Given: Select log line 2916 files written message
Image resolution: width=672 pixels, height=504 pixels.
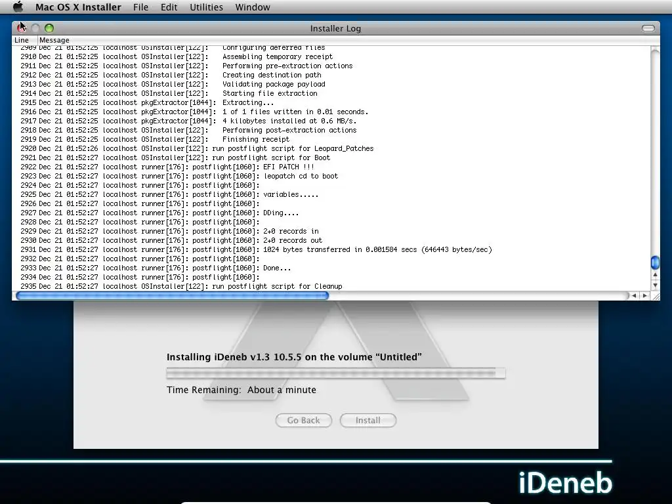Looking at the screenshot, I should tap(331, 112).
